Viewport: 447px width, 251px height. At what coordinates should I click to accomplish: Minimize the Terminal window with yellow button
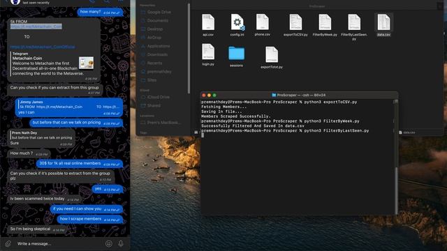pyautogui.click(x=209, y=96)
